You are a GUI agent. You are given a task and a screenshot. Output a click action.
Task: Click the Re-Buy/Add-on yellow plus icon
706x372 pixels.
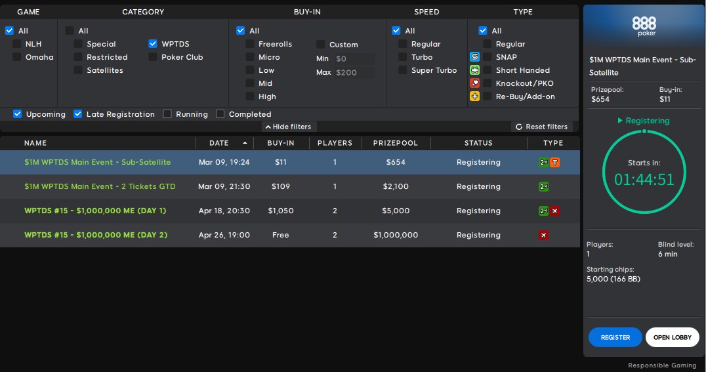click(474, 96)
